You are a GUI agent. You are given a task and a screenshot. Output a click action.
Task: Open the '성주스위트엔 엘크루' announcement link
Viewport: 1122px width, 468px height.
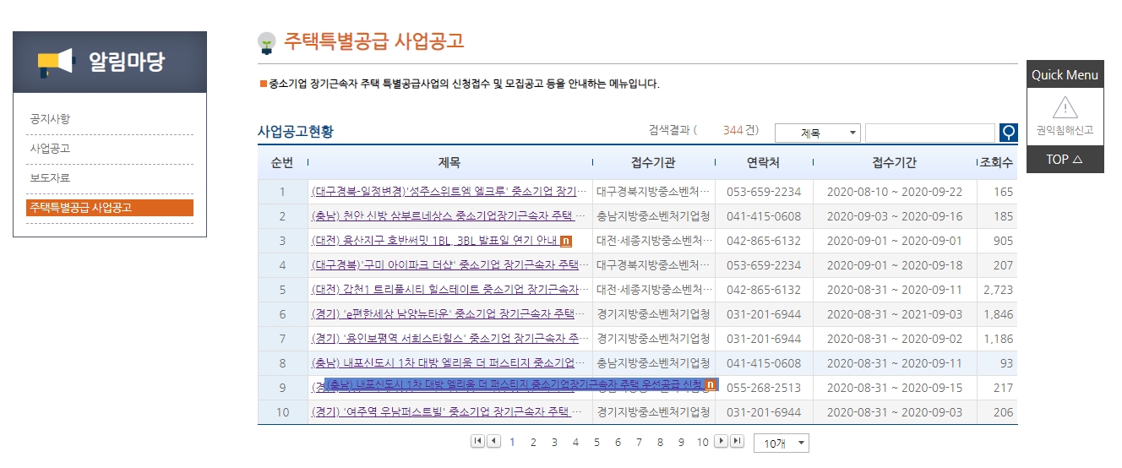tap(449, 192)
